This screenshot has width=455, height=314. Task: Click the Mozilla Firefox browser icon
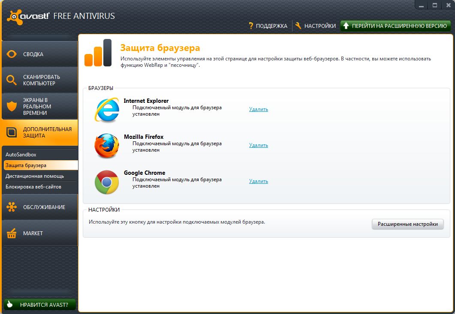(x=107, y=146)
